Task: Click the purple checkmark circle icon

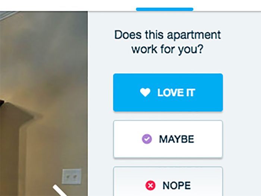Action: [x=147, y=139]
